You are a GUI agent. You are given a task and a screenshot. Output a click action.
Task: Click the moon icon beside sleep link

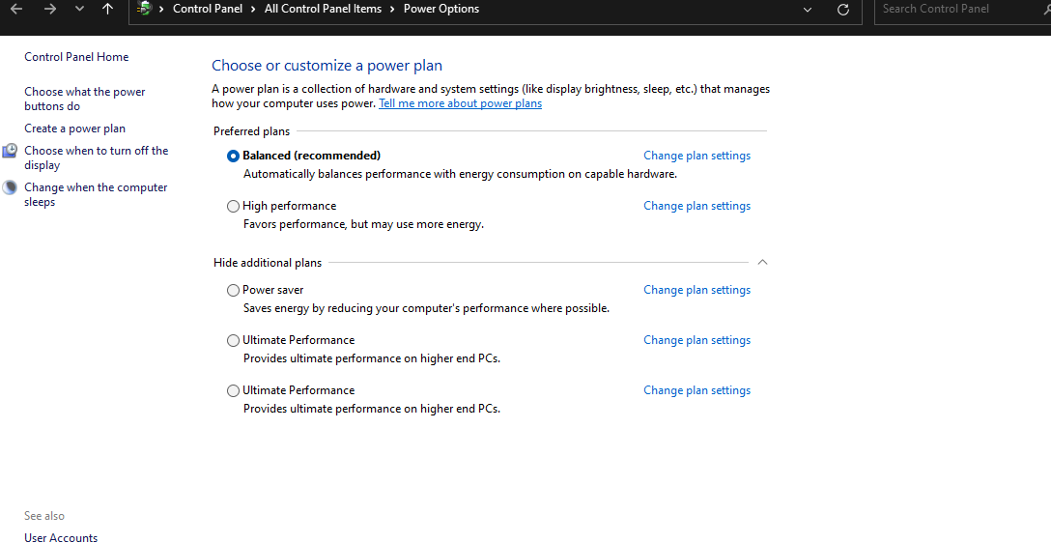click(x=10, y=187)
